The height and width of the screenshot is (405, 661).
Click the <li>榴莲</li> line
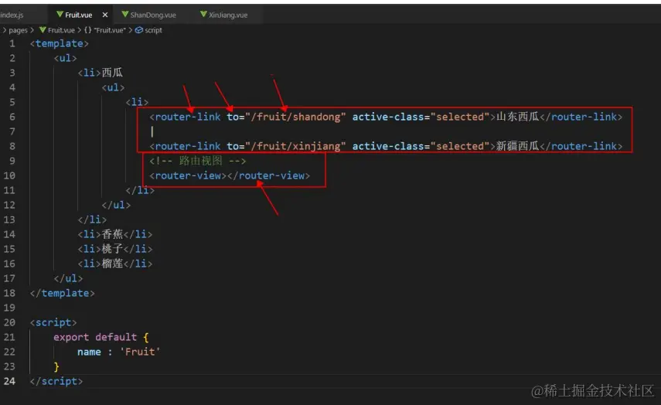(115, 264)
